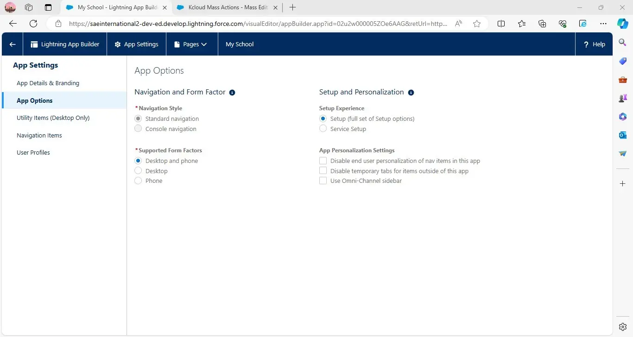
Task: Open Navigation Items in the settings sidebar
Action: click(x=39, y=135)
